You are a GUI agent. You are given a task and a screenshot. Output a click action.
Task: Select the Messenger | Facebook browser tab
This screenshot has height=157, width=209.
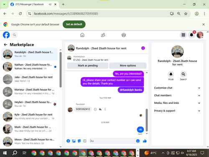[x=34, y=4]
